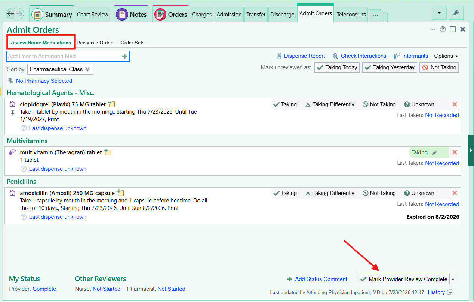Open the Sort by Pharmaceutical Class dropdown
Image resolution: width=474 pixels, height=302 pixels.
tap(60, 69)
